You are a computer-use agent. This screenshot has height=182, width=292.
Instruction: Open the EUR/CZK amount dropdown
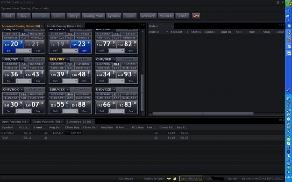tap(70, 111)
